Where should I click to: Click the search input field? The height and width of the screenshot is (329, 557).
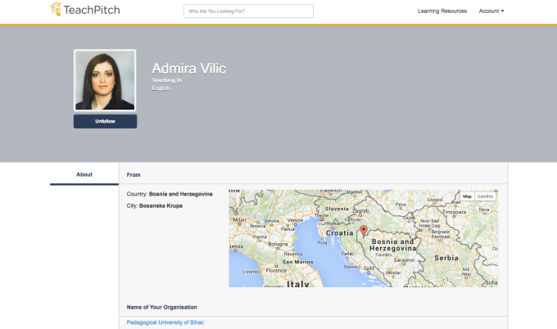pyautogui.click(x=248, y=11)
